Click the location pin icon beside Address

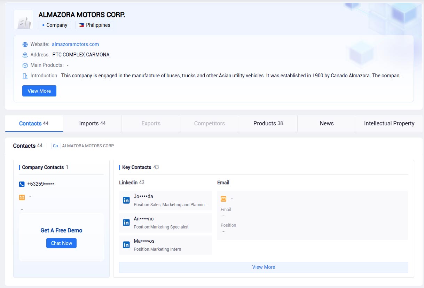click(x=25, y=55)
